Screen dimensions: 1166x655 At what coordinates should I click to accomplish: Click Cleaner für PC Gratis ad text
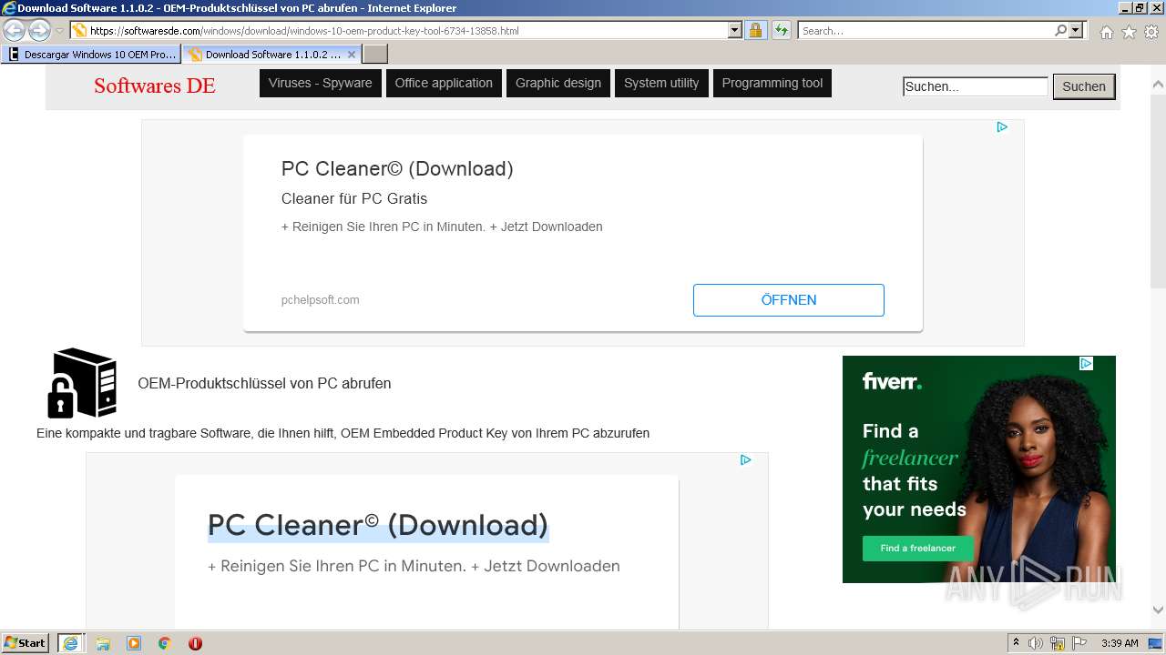pyautogui.click(x=354, y=198)
